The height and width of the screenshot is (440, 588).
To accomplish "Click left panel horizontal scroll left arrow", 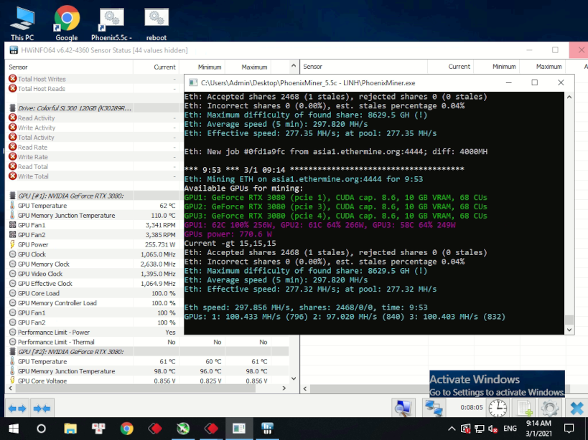I will [11, 388].
